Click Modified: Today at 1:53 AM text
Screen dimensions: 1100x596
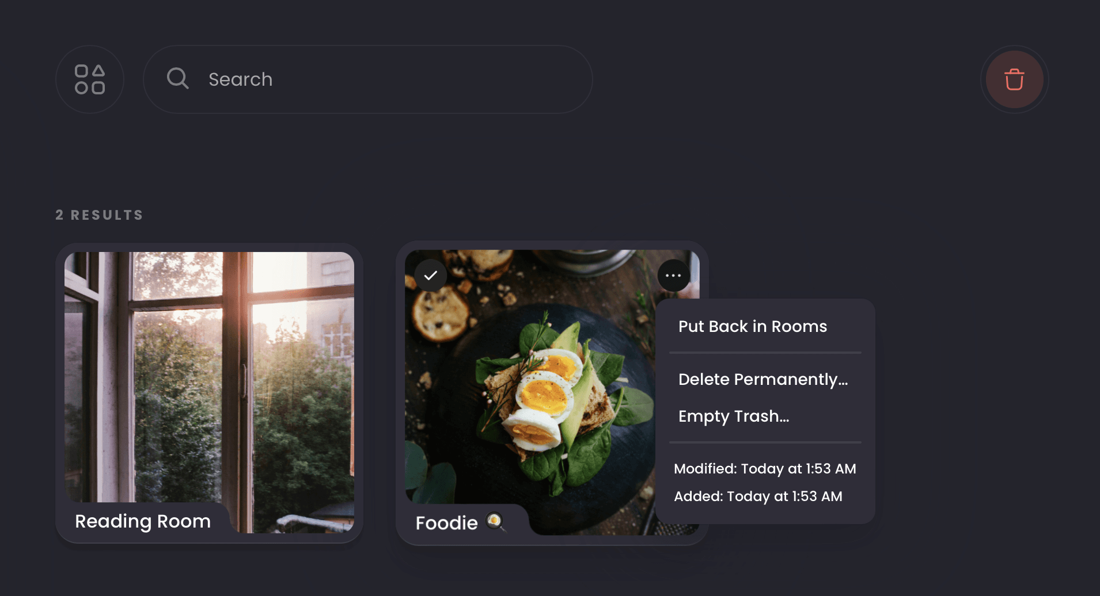tap(765, 469)
